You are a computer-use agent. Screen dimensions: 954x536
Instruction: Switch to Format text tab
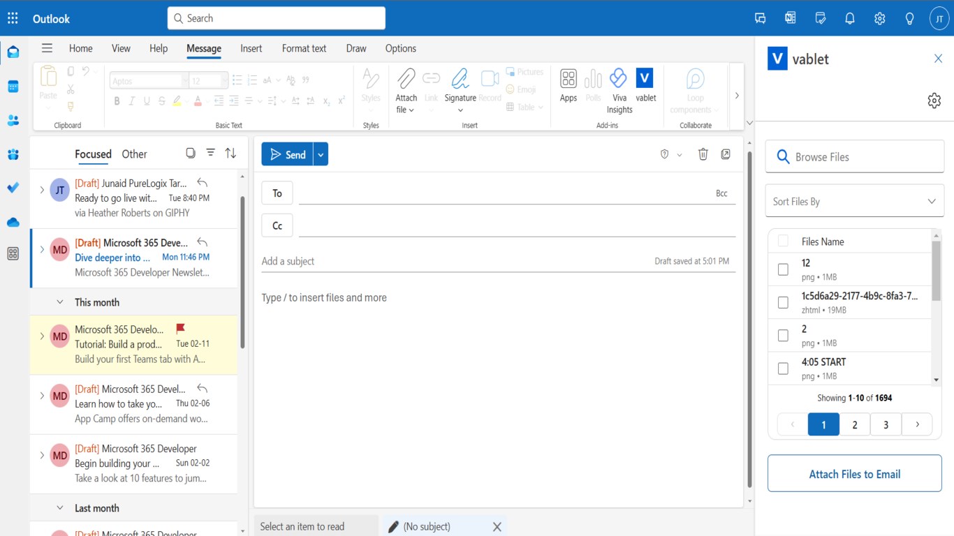tap(304, 48)
